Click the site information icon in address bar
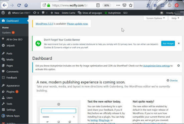This screenshot has width=184, height=124. tap(44, 5)
